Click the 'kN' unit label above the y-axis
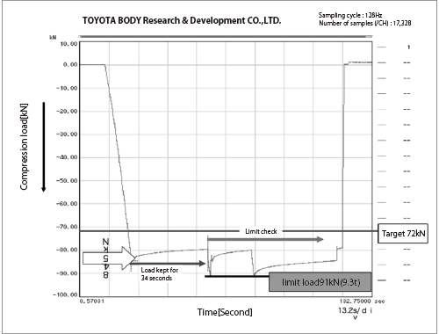Screen dimensions: 439x334 click(53, 37)
